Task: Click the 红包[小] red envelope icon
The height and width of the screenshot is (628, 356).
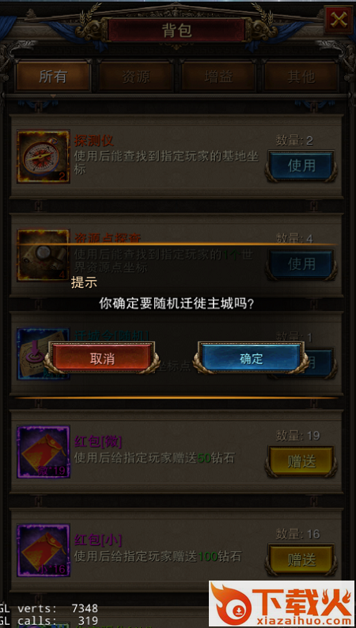Action: coord(44,550)
